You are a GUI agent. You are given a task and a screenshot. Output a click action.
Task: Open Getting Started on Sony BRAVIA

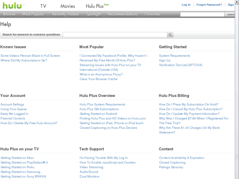click(23, 177)
